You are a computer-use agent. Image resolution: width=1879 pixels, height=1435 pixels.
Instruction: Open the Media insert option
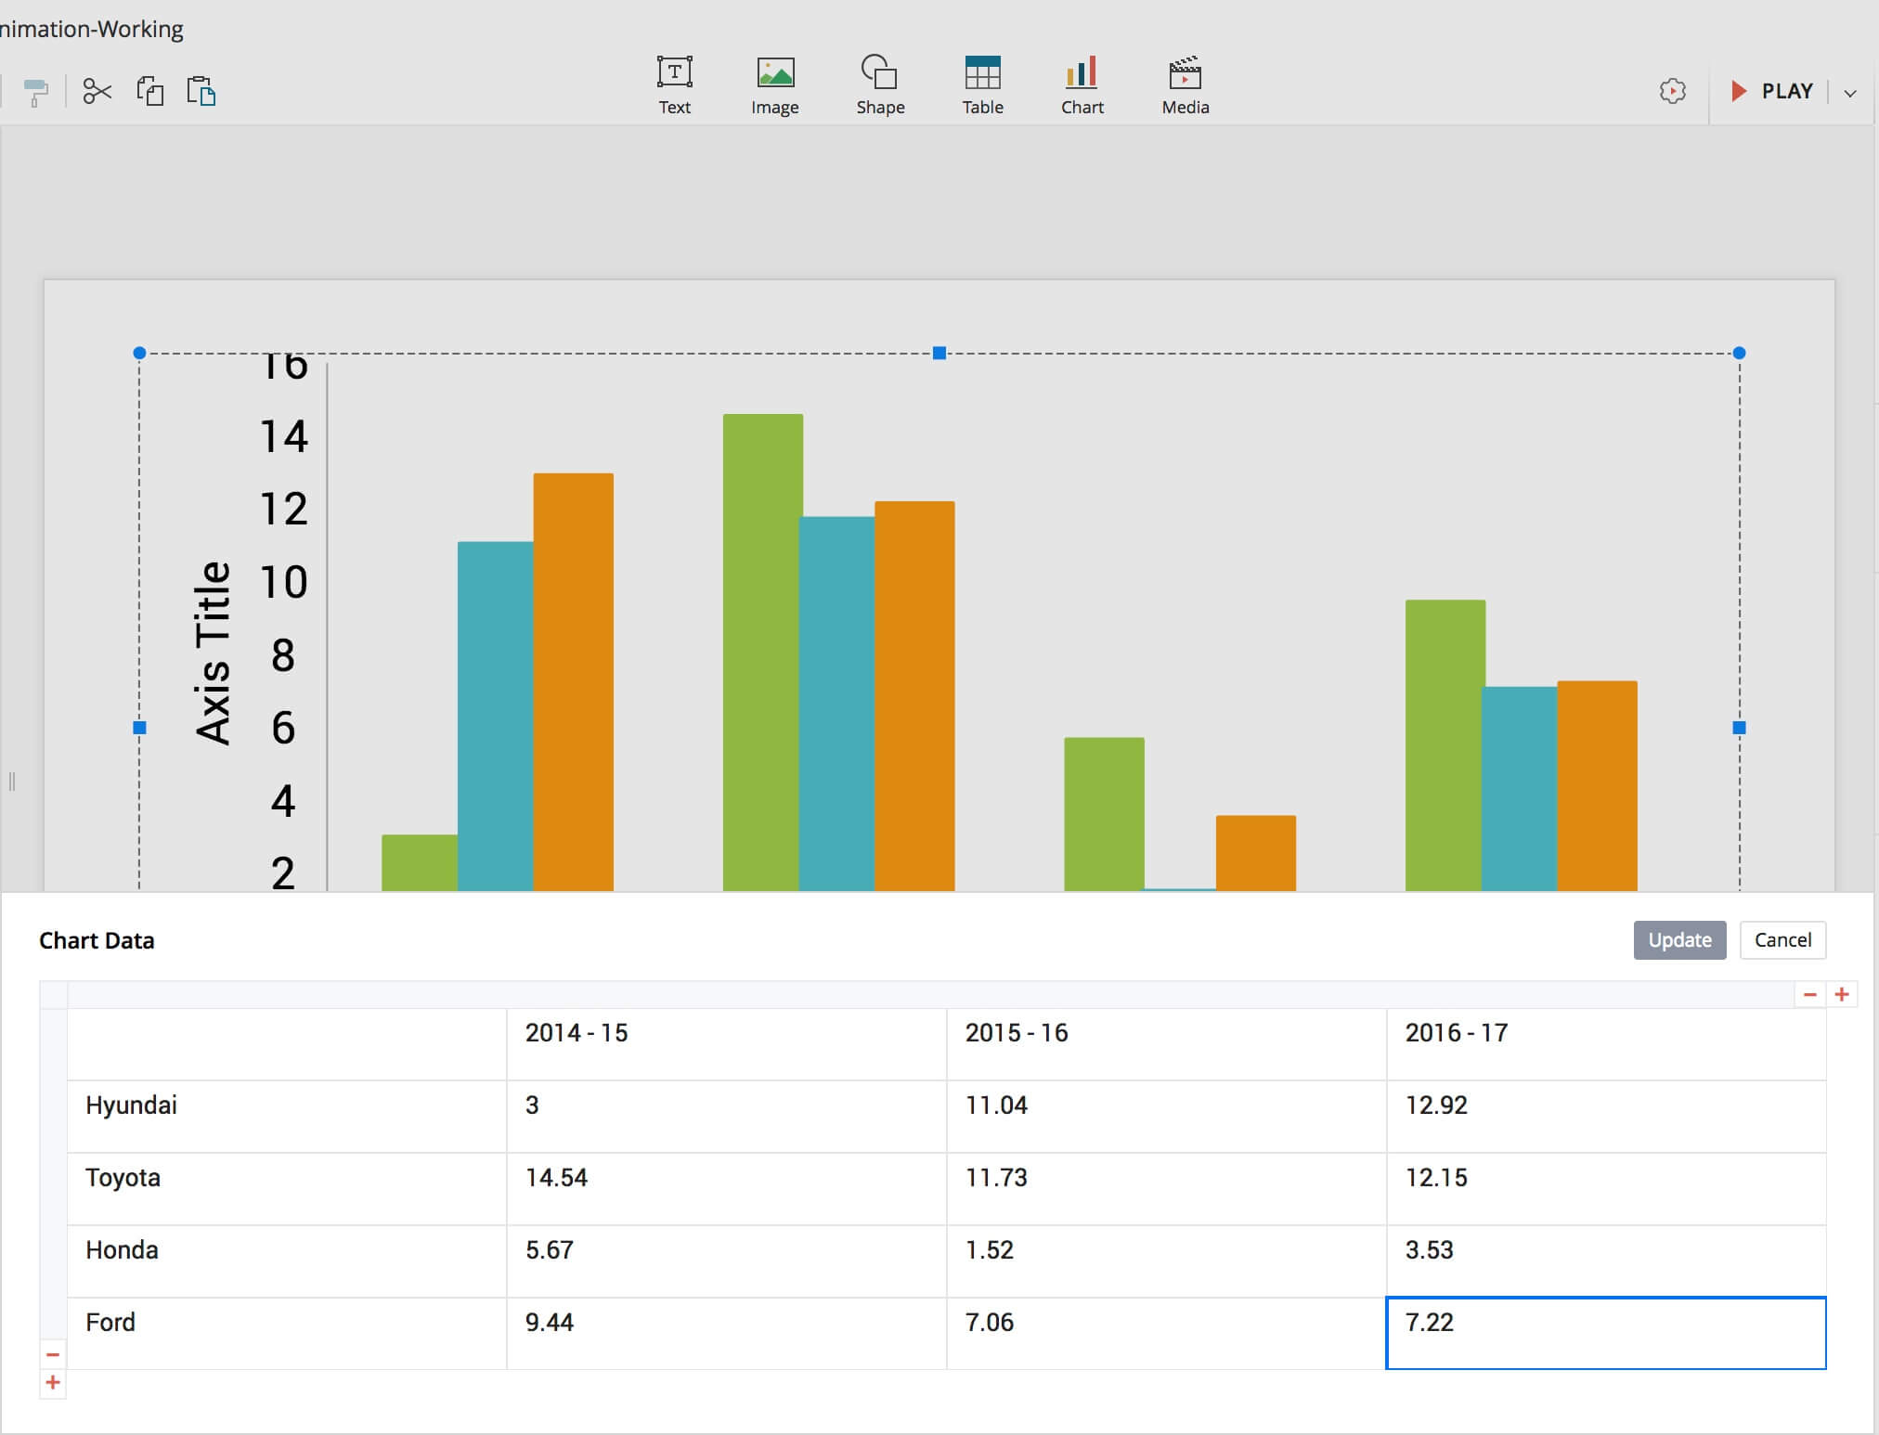pyautogui.click(x=1185, y=85)
